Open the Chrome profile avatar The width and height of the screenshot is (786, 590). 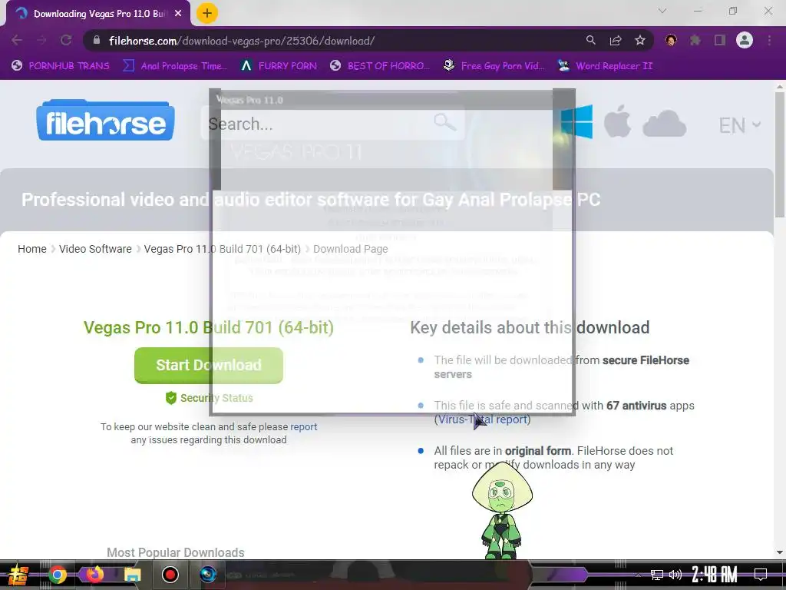745,40
